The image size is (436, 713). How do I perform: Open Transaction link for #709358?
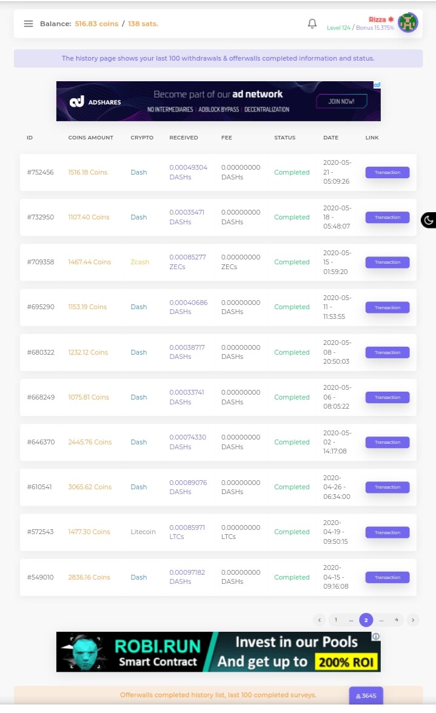pos(387,263)
